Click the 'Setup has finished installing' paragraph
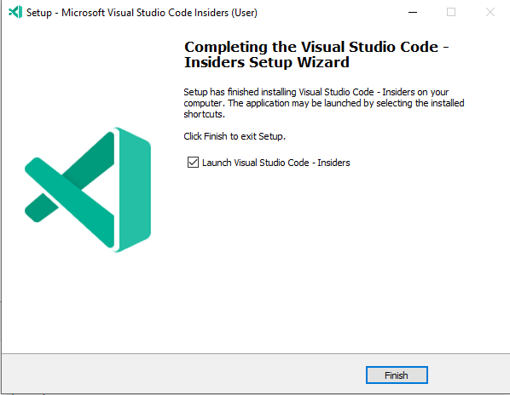Screen dimensions: 510x395 (323, 103)
